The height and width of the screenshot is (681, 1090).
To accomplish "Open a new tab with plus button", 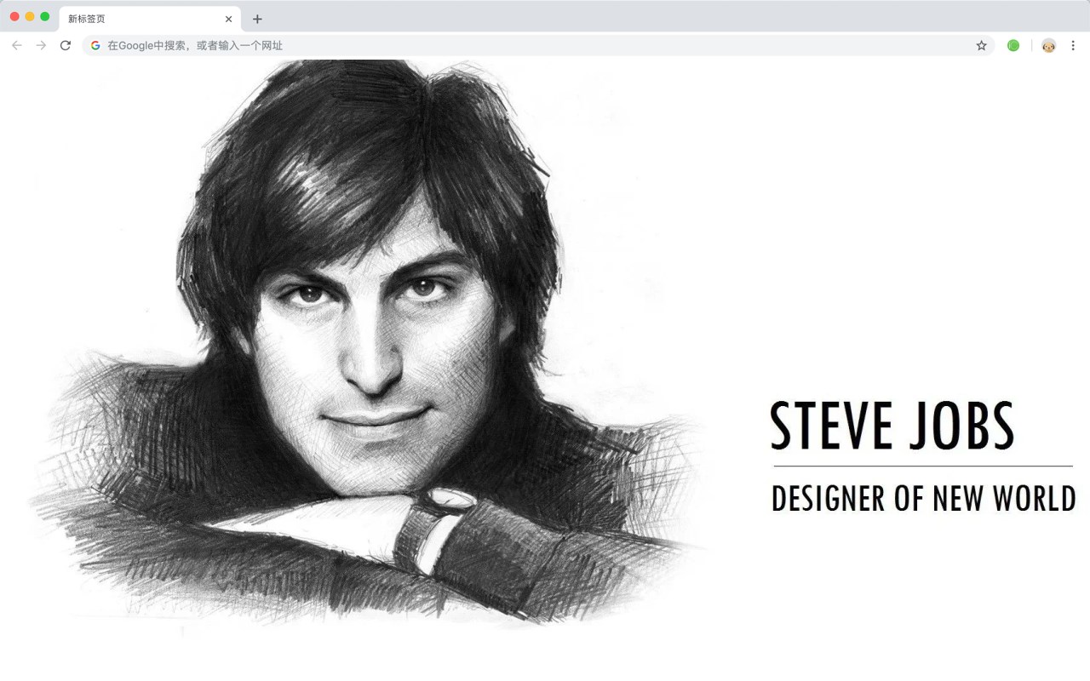I will (257, 19).
